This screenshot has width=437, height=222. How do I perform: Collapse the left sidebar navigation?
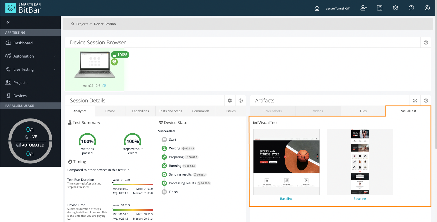[8, 22]
